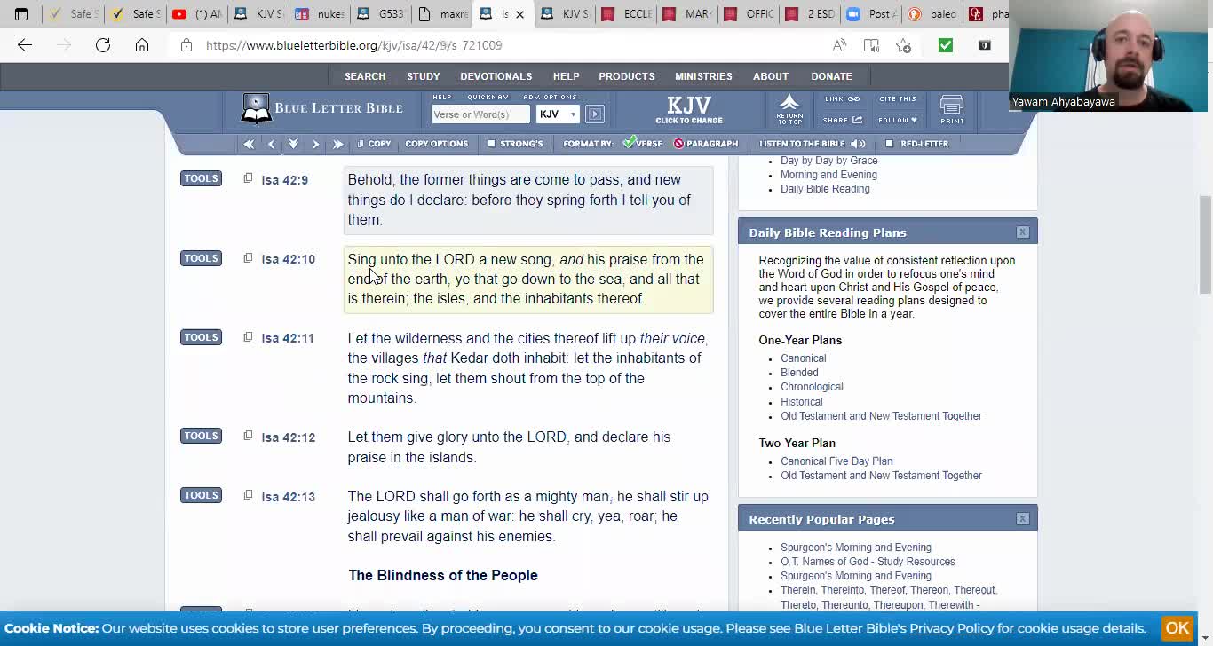Open TOOLS for Isa 42:13

pos(201,495)
